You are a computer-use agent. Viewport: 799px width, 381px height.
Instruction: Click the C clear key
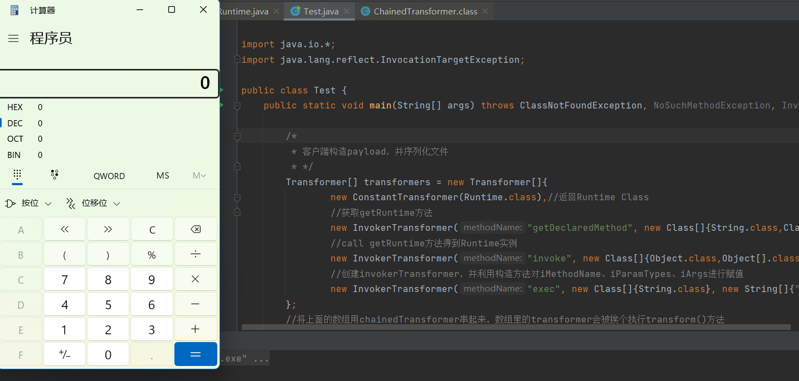152,229
